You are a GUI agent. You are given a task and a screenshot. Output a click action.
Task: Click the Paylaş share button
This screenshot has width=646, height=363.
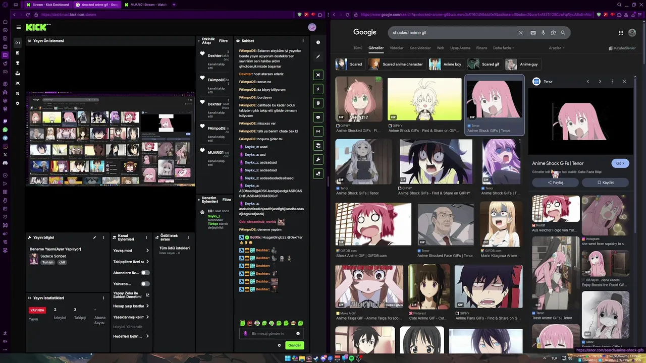tap(555, 183)
